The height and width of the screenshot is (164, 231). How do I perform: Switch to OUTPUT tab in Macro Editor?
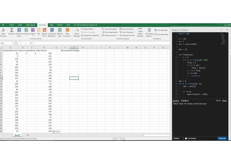[176, 101]
